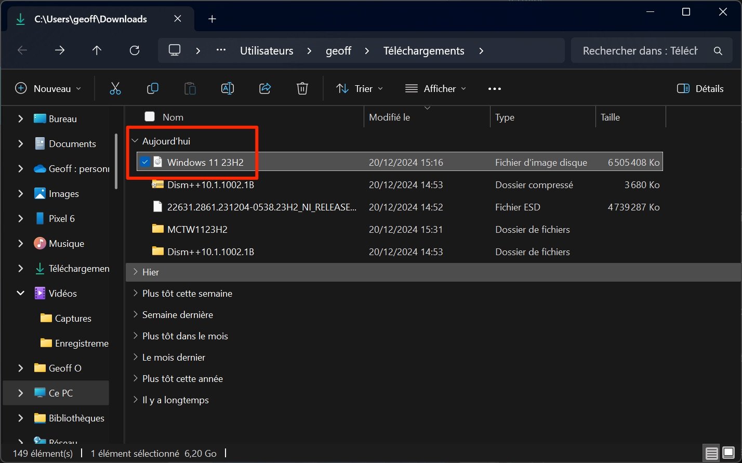The width and height of the screenshot is (742, 463).
Task: Select the Bibliothèques item in sidebar
Action: pos(76,418)
